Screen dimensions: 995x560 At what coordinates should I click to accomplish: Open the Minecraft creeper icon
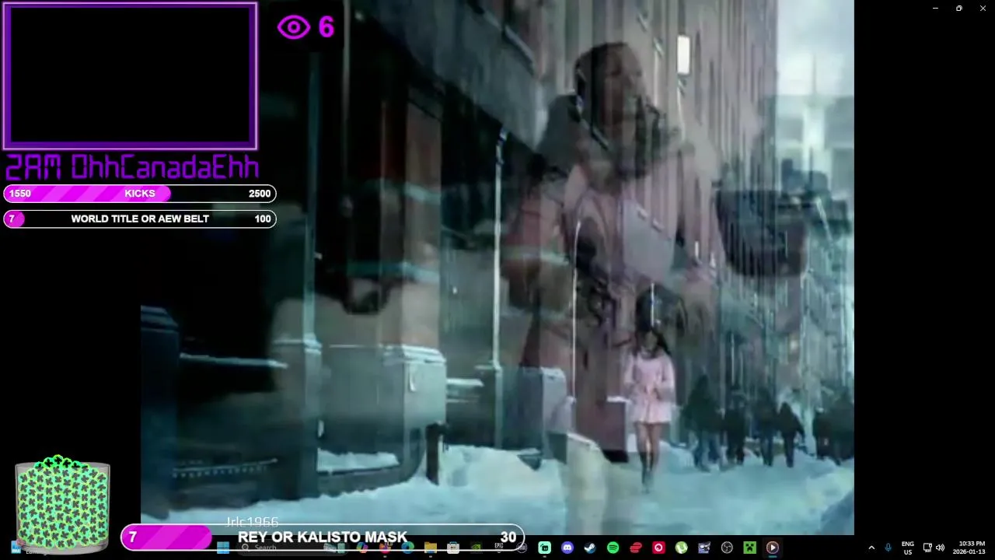(749, 548)
